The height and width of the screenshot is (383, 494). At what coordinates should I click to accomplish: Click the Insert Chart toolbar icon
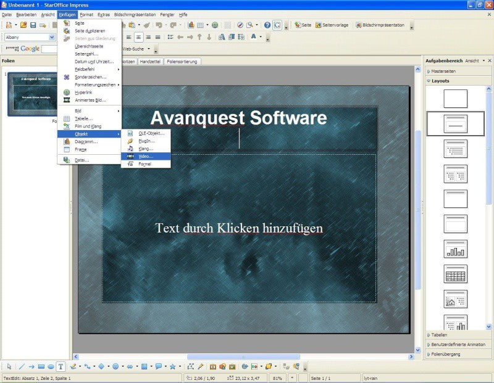pyautogui.click(x=191, y=25)
